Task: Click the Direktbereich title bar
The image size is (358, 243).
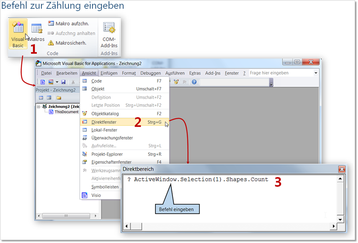Action: pos(230,169)
